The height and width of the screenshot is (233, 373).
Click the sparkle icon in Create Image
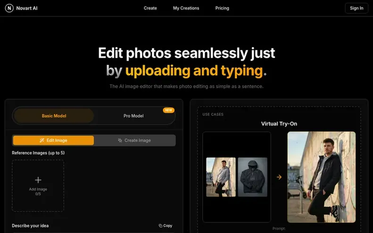point(120,141)
